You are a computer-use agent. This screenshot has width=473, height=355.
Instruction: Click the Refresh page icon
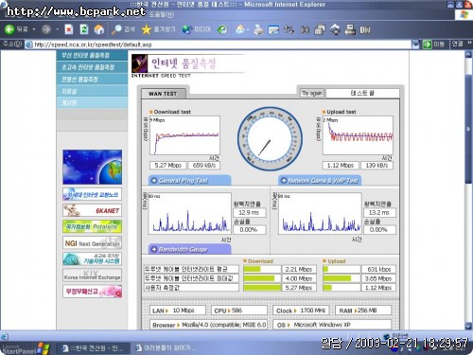(x=84, y=29)
